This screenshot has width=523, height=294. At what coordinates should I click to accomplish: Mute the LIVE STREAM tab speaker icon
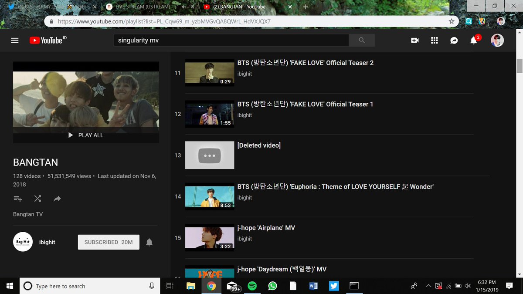click(x=184, y=7)
